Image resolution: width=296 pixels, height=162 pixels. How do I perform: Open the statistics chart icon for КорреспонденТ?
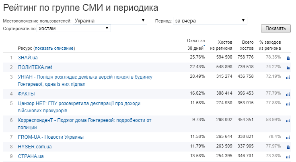288,121
